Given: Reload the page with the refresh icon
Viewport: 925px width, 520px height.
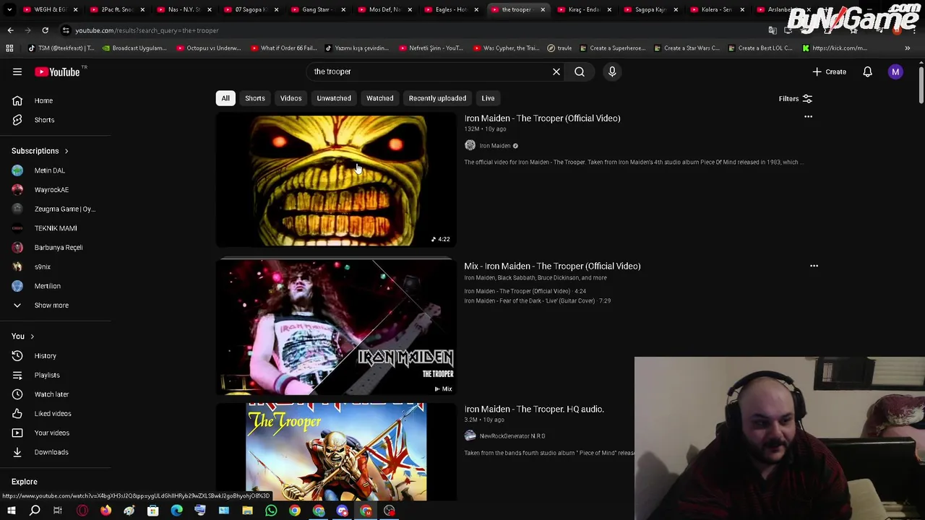Looking at the screenshot, I should pos(45,30).
